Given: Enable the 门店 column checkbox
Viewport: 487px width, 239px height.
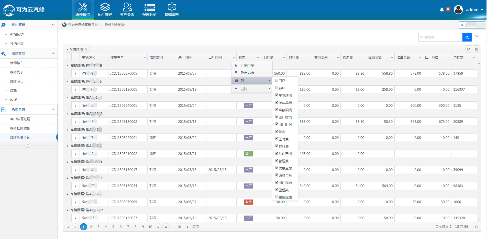Looking at the screenshot, I should [277, 81].
